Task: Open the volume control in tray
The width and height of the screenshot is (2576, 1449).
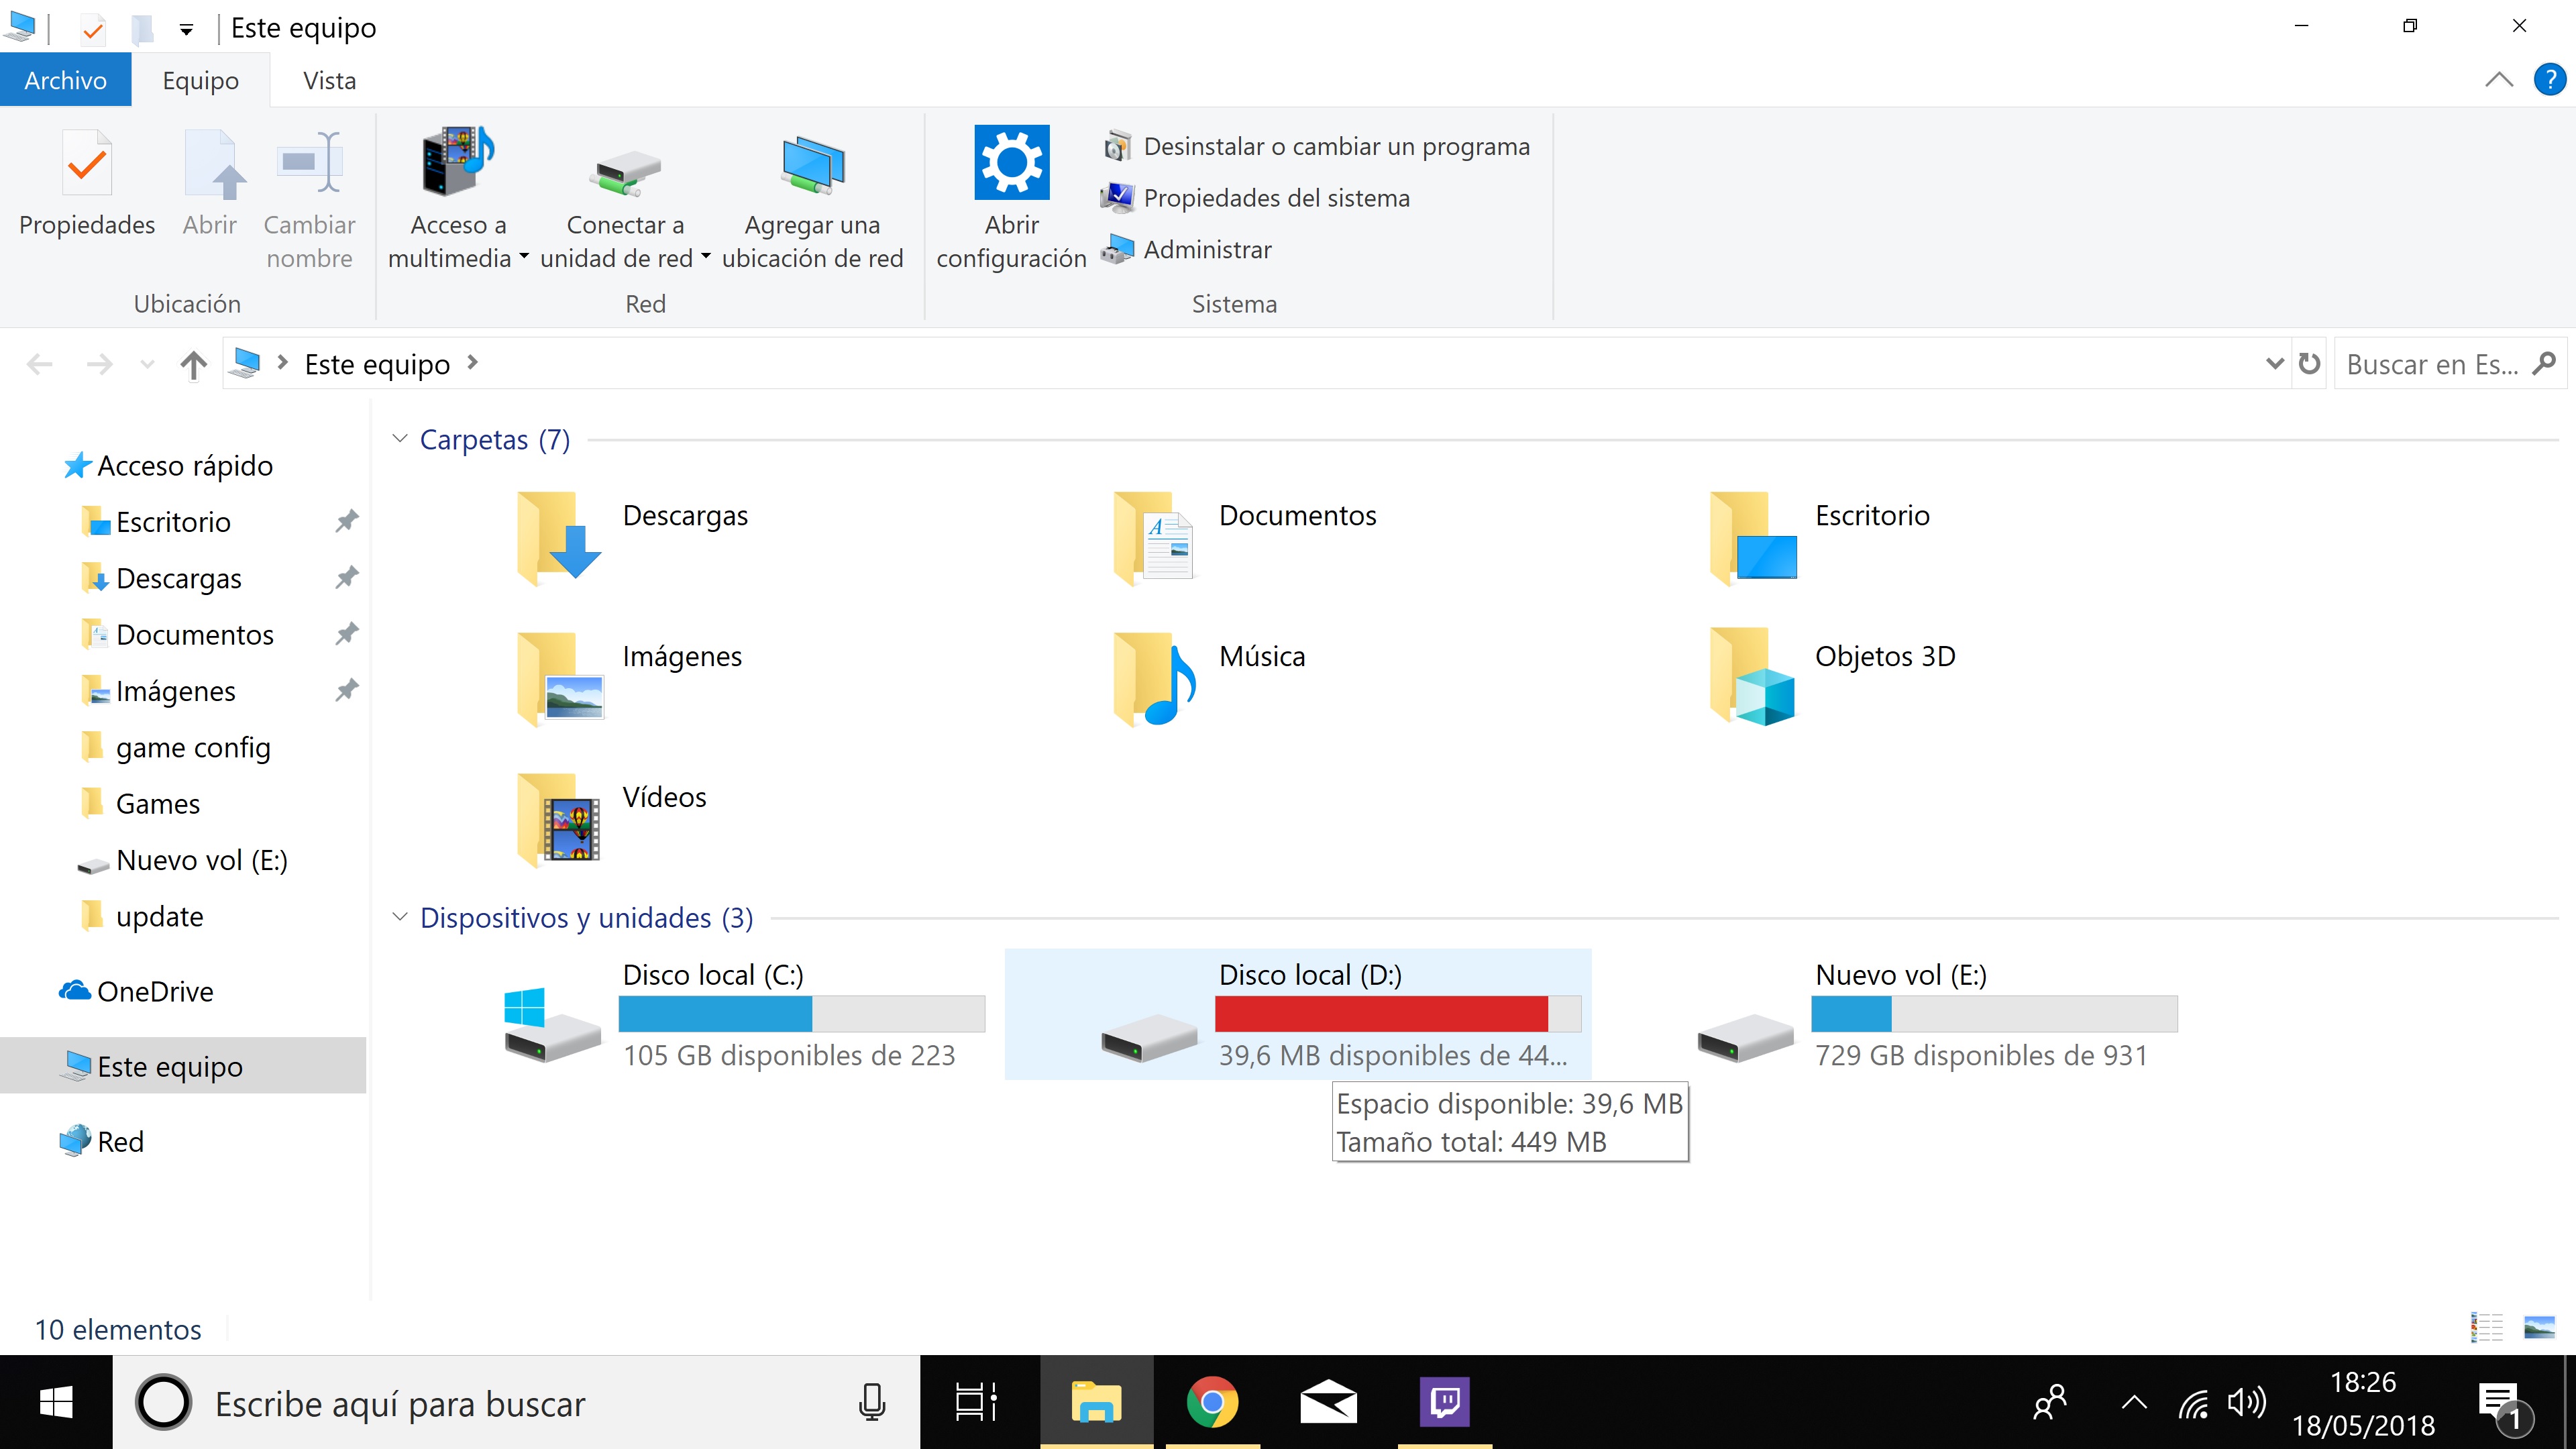Action: click(2246, 1403)
